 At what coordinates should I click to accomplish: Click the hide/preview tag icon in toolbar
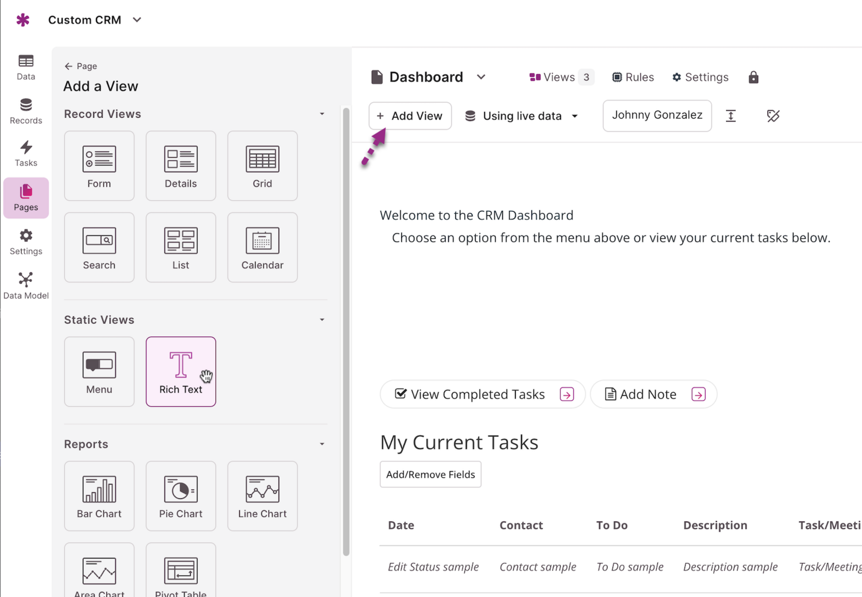click(x=773, y=116)
